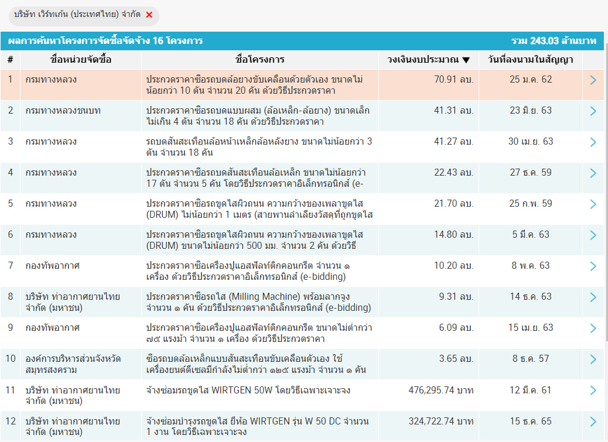Open project about รถขุดไสผิวถนน 1 เมตร in row 5
Viewport: 608px width, 442px height.
coord(259,209)
